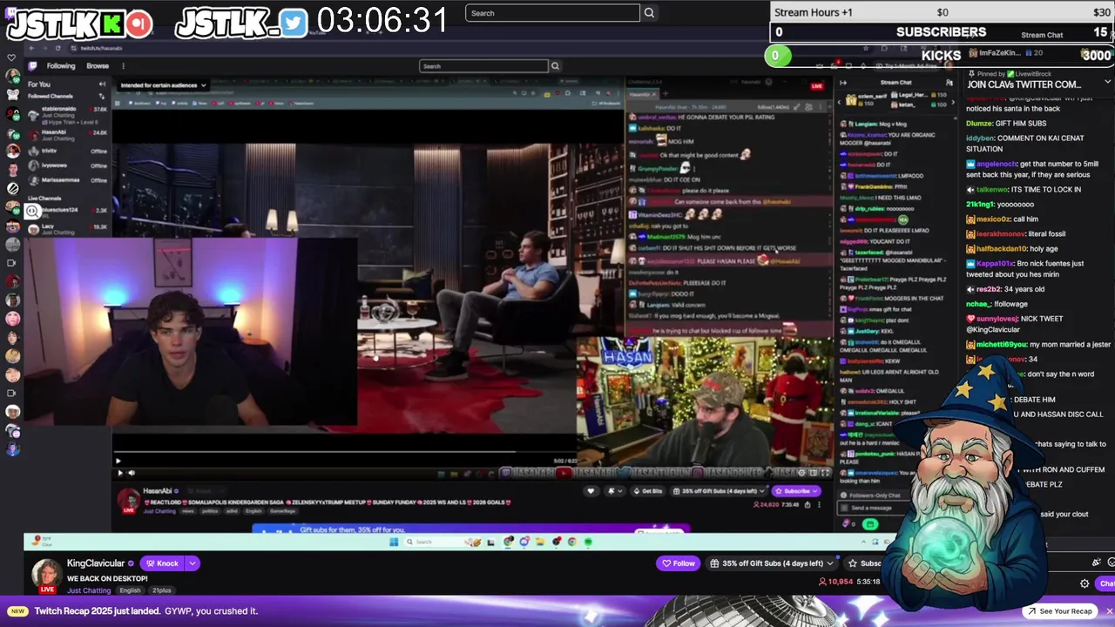Click the outer Twitch search magnifier button
This screenshot has width=1115, height=627.
[x=649, y=13]
